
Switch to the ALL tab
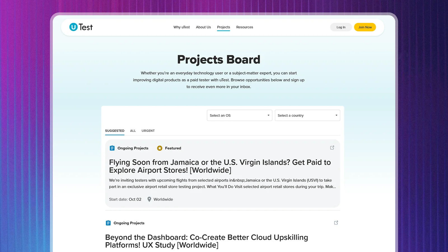pyautogui.click(x=133, y=131)
